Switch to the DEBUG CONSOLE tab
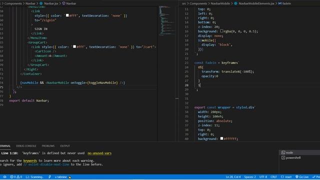This screenshot has height=180, width=320. [x=26, y=146]
